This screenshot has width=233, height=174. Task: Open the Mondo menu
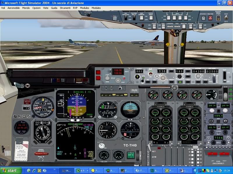click(26, 8)
